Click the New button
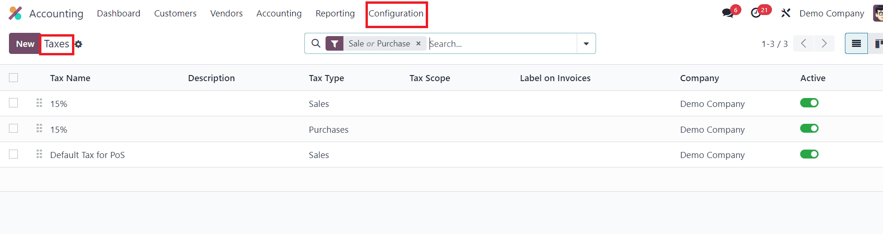The image size is (883, 234). (25, 44)
